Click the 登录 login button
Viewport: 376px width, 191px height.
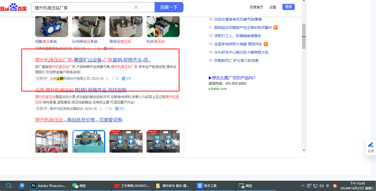(289, 7)
